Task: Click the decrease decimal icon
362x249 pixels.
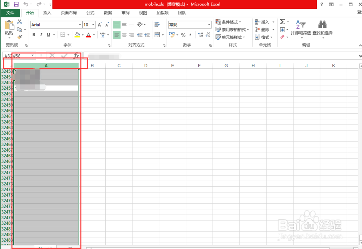Action: [208, 35]
